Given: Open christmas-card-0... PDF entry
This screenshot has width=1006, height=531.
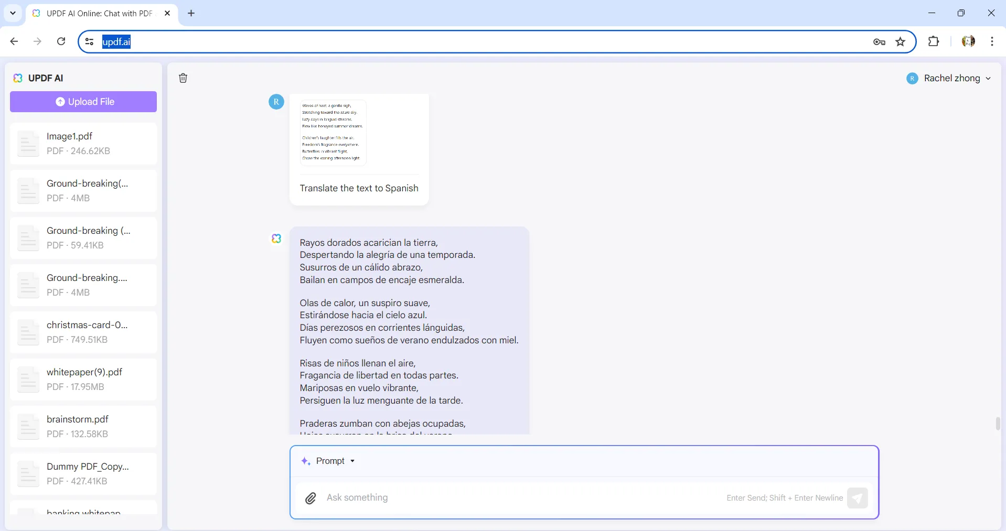Looking at the screenshot, I should pos(83,332).
